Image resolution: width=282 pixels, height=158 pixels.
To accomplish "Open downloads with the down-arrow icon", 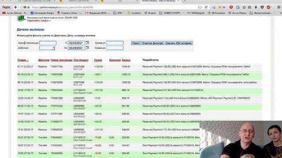I will tap(256, 7).
